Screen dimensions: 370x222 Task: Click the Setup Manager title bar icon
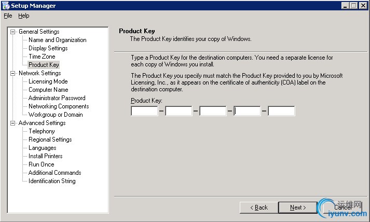6,6
